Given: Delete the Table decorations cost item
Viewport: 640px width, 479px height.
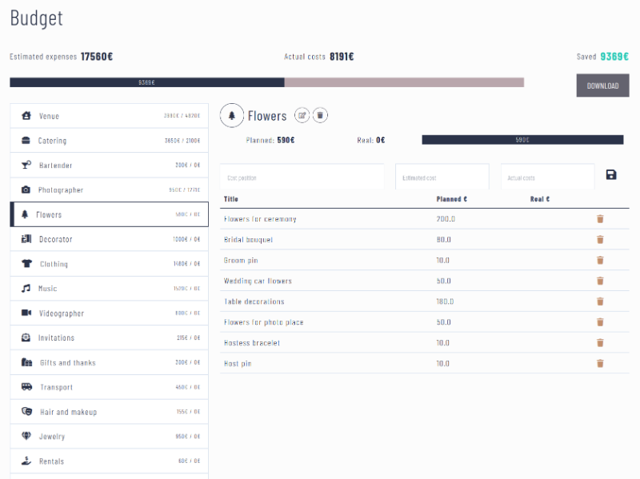Looking at the screenshot, I should 598,301.
